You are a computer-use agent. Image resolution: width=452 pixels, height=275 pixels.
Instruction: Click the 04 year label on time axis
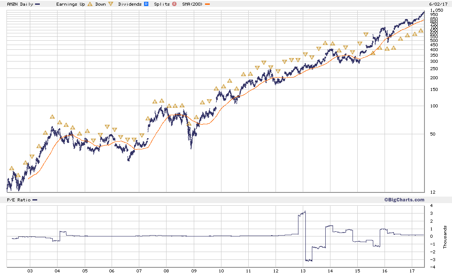pos(57,271)
